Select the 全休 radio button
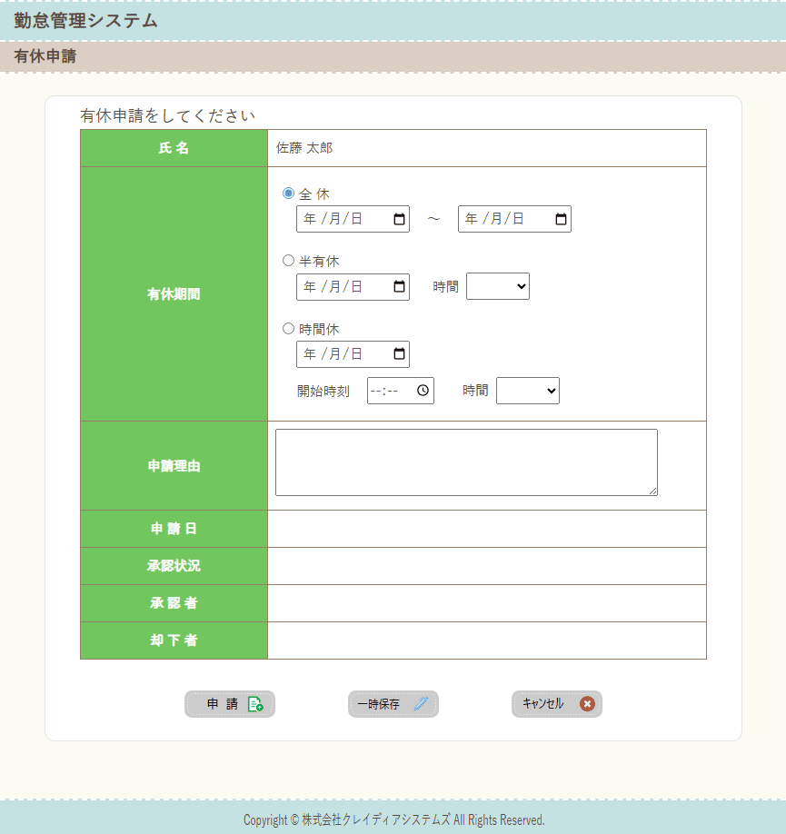This screenshot has height=834, width=786. click(x=289, y=194)
